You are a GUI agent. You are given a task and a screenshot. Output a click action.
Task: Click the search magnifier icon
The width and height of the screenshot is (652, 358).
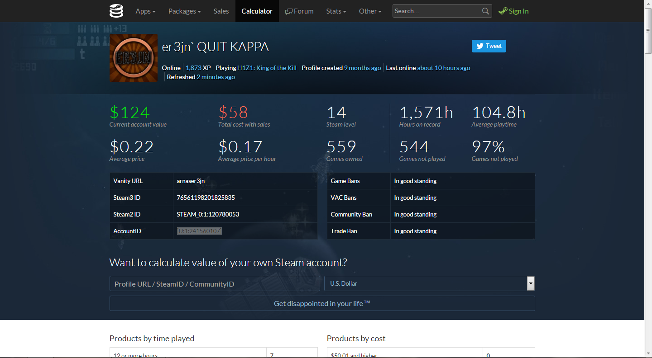tap(485, 11)
